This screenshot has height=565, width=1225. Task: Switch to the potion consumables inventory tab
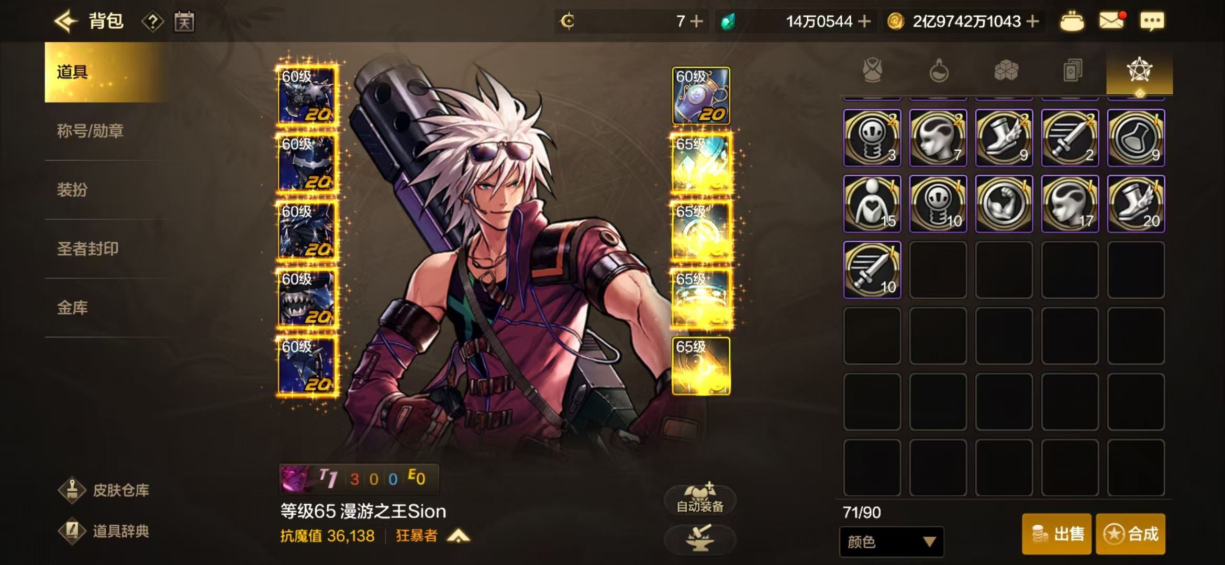click(939, 71)
